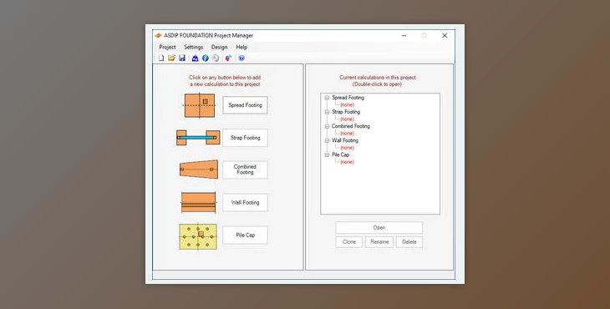Collapse the Strap Footing tree node
Image resolution: width=610 pixels, height=309 pixels.
(x=328, y=113)
